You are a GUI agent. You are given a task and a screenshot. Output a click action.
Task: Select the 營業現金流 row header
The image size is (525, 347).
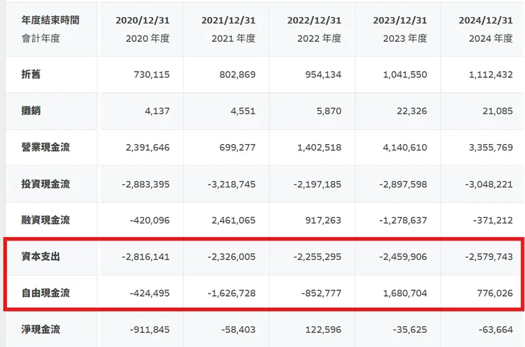[45, 148]
